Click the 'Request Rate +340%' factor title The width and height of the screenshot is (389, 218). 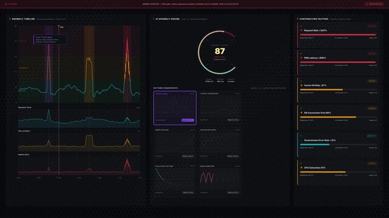pos(316,30)
